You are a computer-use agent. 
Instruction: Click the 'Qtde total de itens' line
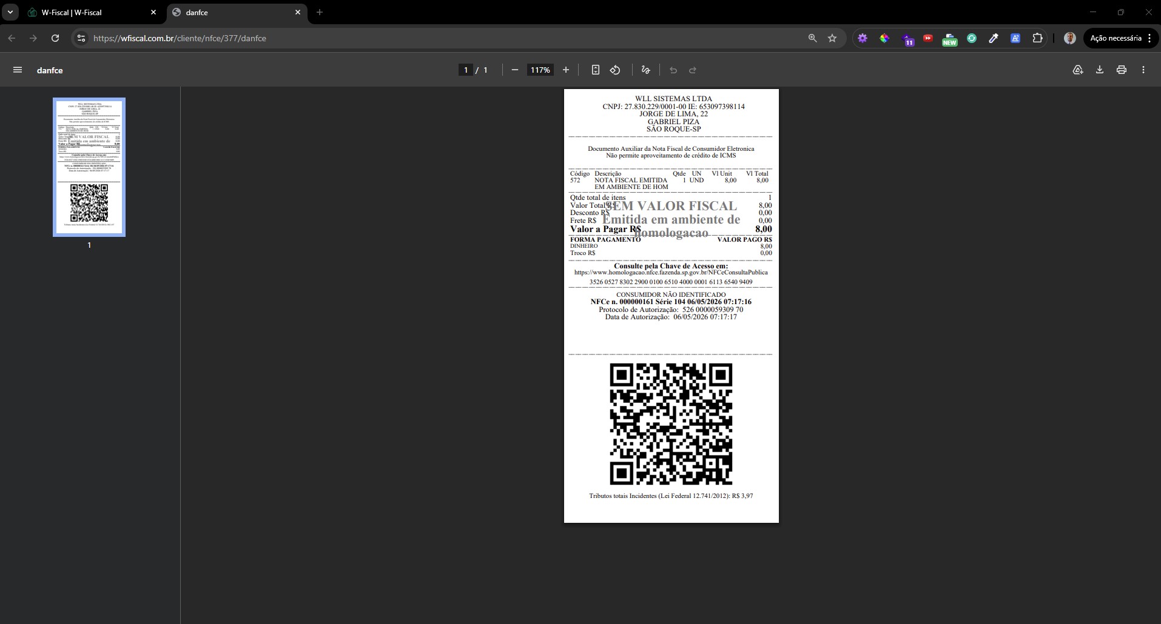point(671,197)
